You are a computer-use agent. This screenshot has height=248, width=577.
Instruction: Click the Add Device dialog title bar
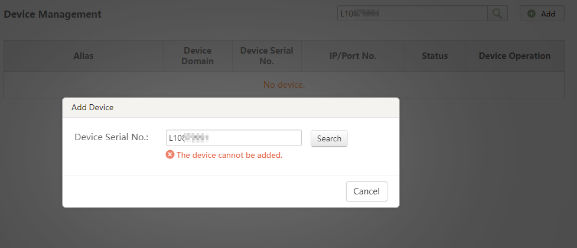[230, 107]
